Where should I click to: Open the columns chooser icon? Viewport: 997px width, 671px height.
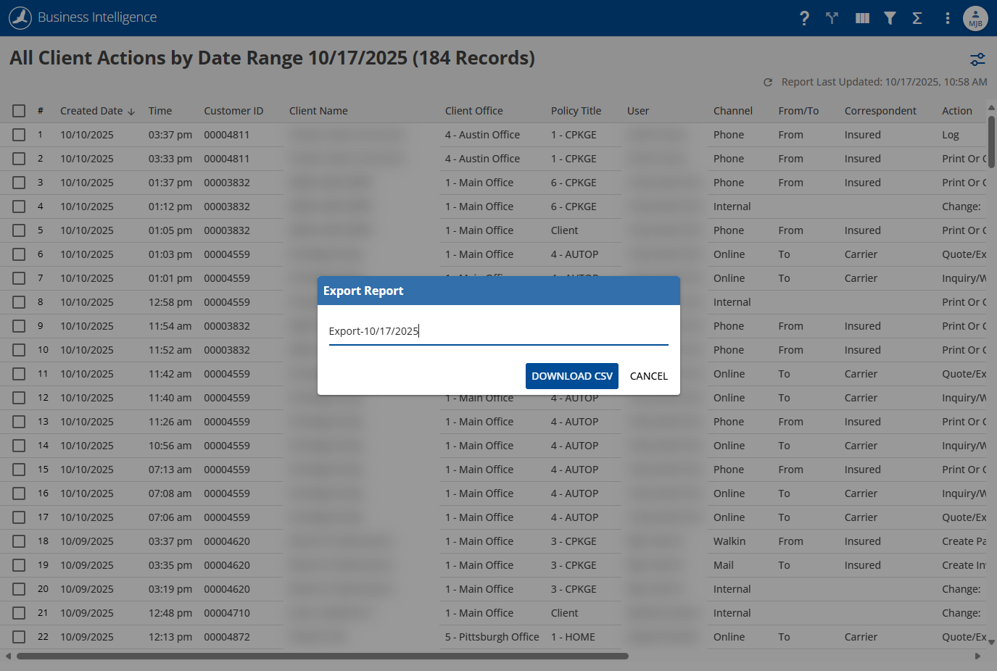point(862,18)
